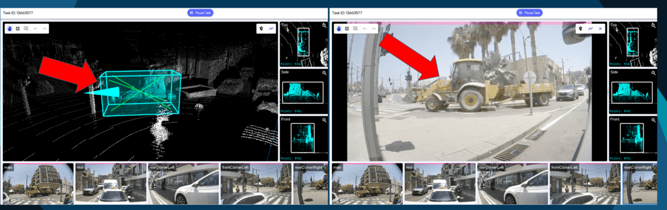Screen dimensions: 667x210
Task: Select the hand pan tool in left window
Action: [9, 28]
